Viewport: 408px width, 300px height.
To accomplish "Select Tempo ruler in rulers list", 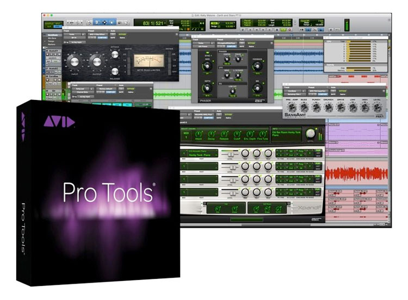I will tap(52, 41).
